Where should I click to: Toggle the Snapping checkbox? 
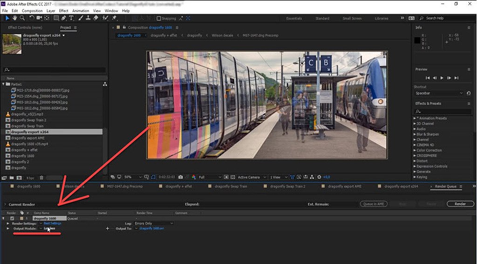(x=158, y=18)
